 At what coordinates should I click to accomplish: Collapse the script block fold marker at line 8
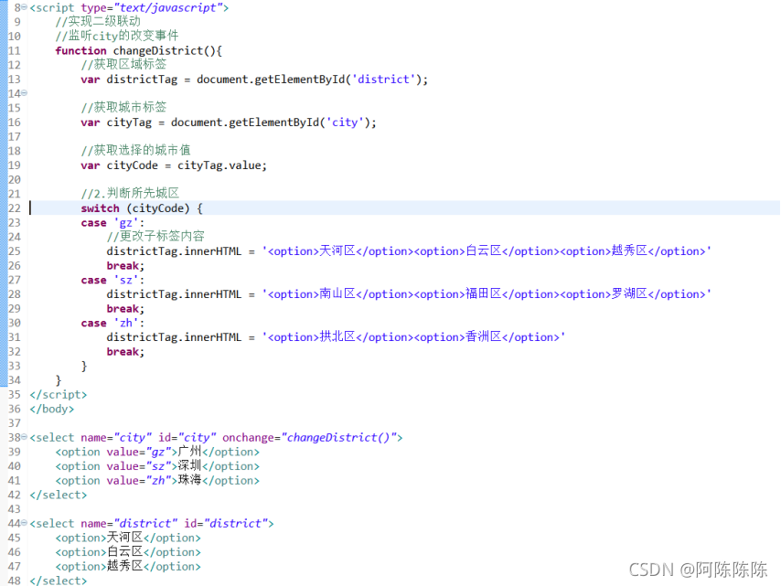click(x=24, y=7)
